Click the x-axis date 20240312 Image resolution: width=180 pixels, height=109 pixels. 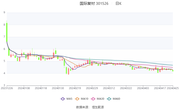109,88
